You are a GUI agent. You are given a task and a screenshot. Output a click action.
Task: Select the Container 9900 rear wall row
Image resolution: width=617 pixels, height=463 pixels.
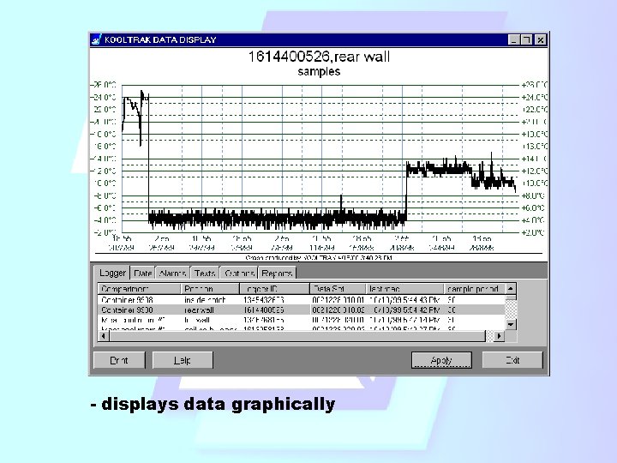[302, 310]
